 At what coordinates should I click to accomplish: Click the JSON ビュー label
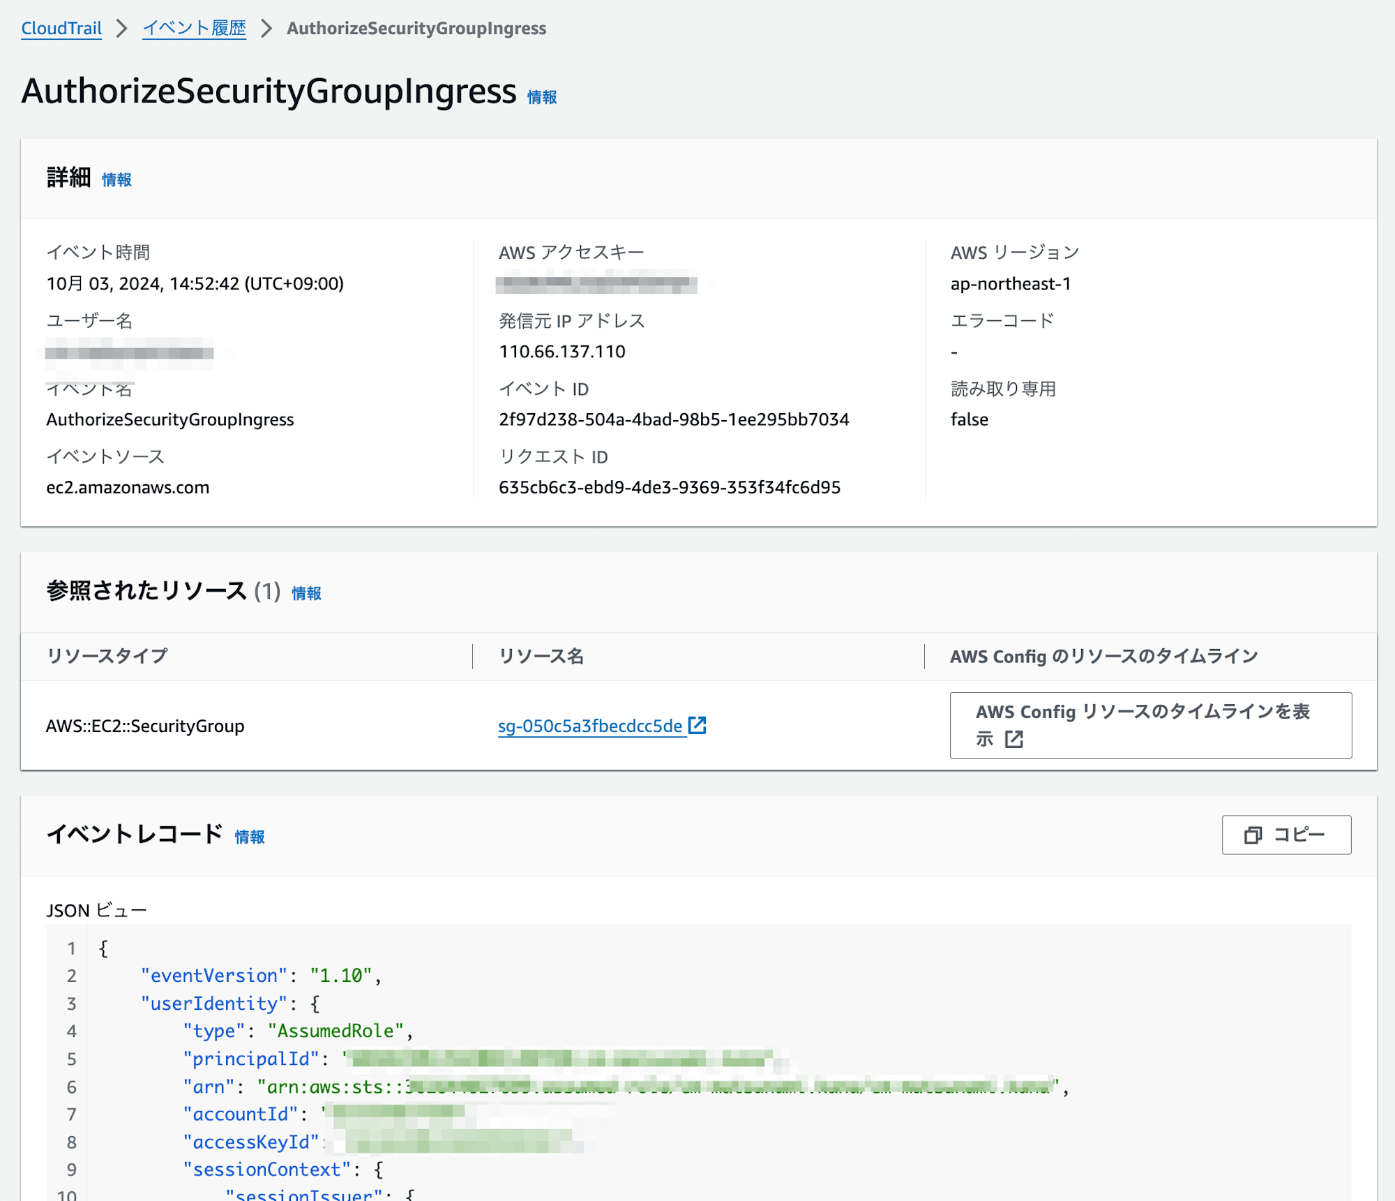coord(96,910)
